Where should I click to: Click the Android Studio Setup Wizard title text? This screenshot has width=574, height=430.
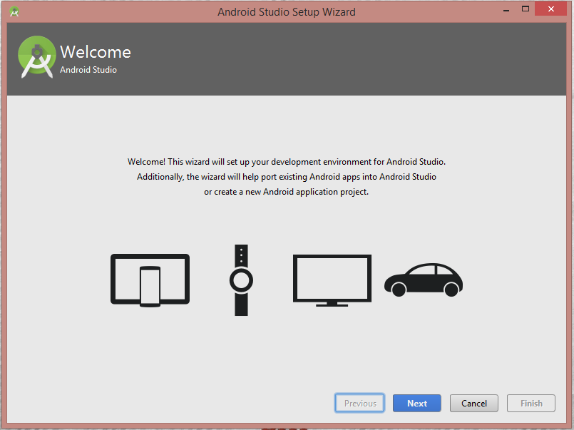click(287, 11)
